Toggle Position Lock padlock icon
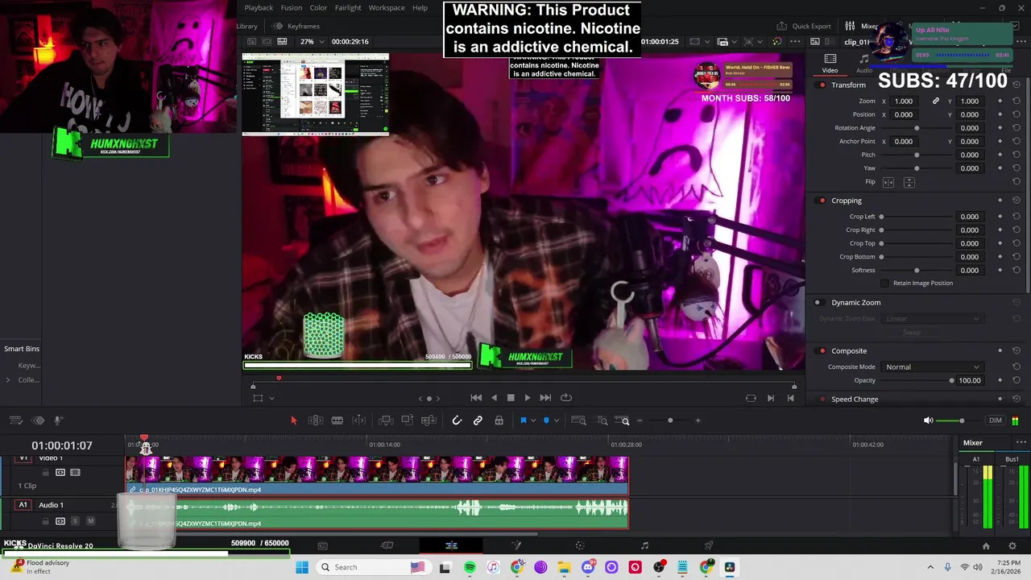 pos(499,420)
